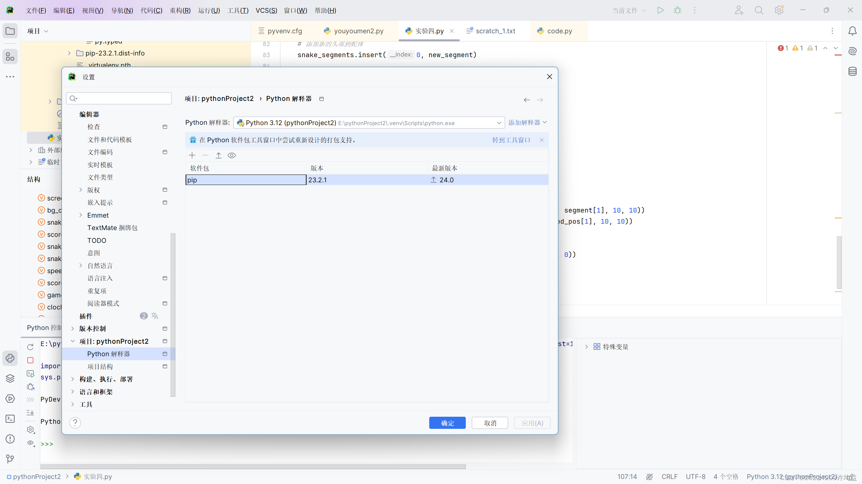This screenshot has width=862, height=484.
Task: Select Python 解释器 in settings tree
Action: 119,354
